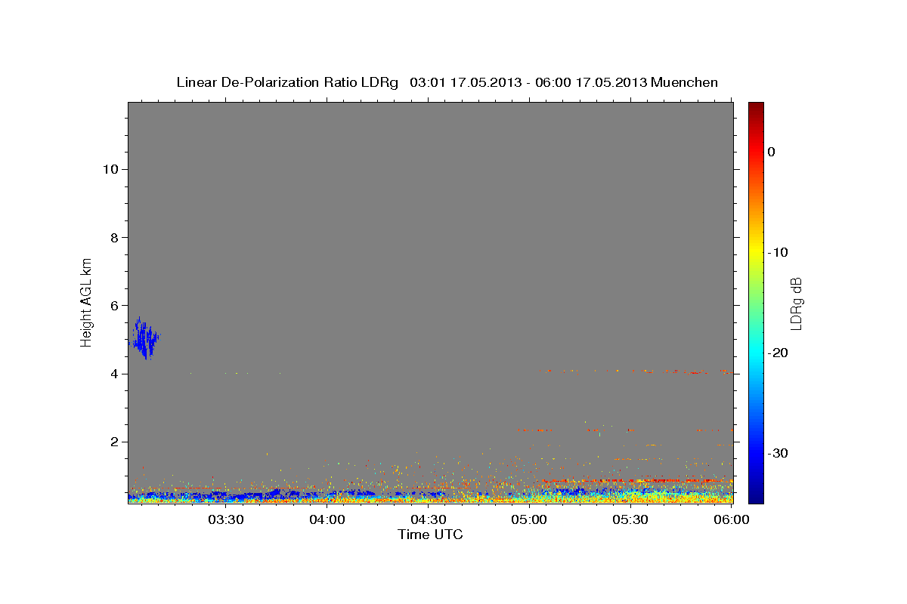Screen dimensions: 907x604
Task: Click the 05:30 time tick label
Action: (x=630, y=519)
